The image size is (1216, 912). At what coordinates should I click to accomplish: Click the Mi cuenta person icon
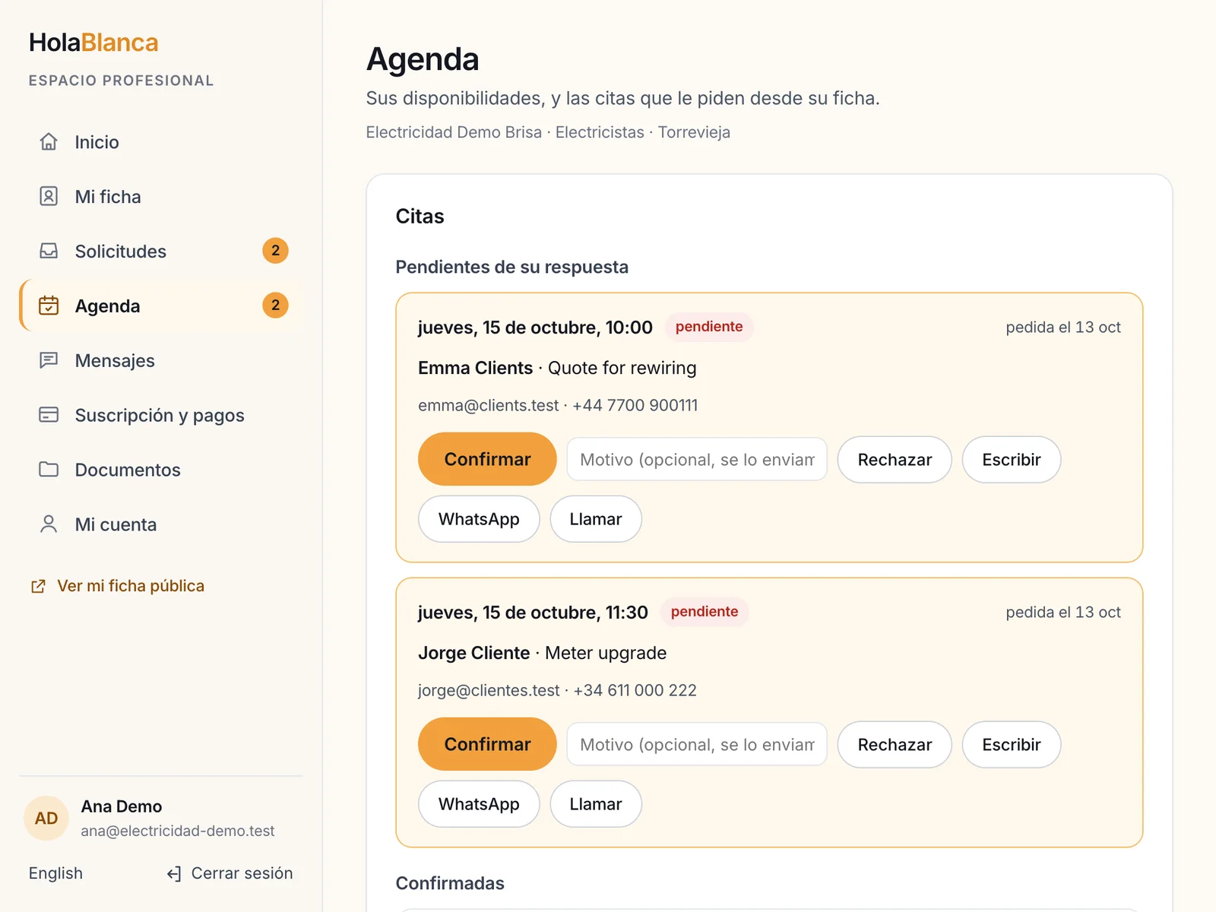[x=49, y=525]
